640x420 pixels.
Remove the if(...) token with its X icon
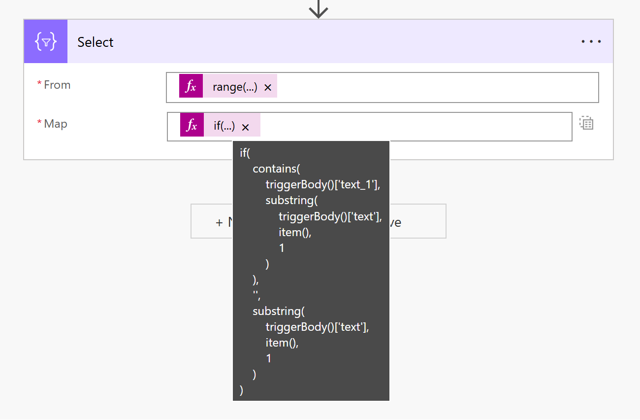pyautogui.click(x=245, y=125)
